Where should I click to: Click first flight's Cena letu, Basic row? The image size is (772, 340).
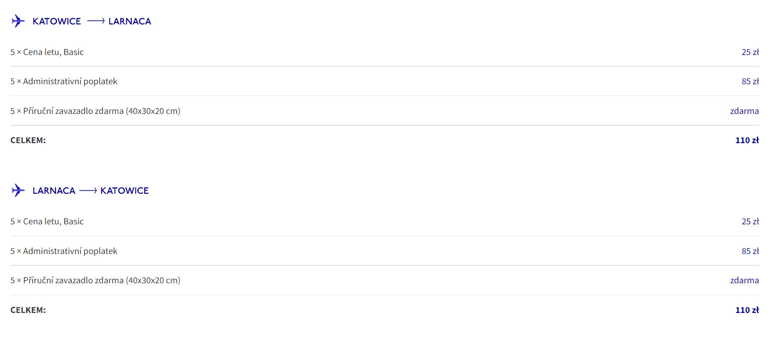click(385, 52)
